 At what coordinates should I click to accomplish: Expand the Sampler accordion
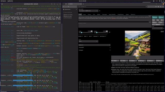(x=80, y=36)
